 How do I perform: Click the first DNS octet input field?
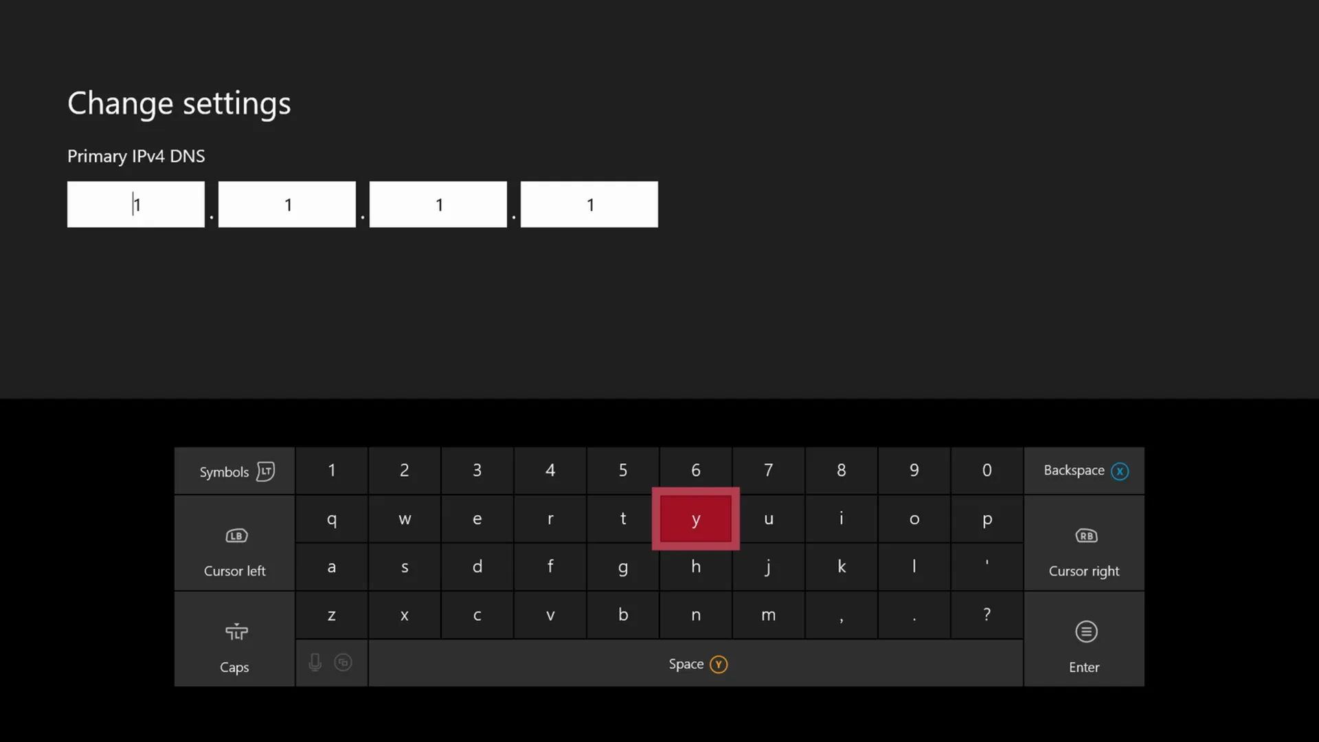tap(136, 204)
